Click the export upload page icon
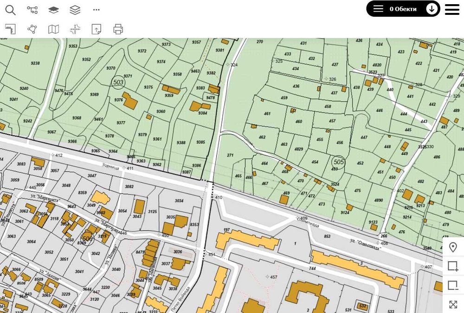The height and width of the screenshot is (313, 464). 97,29
